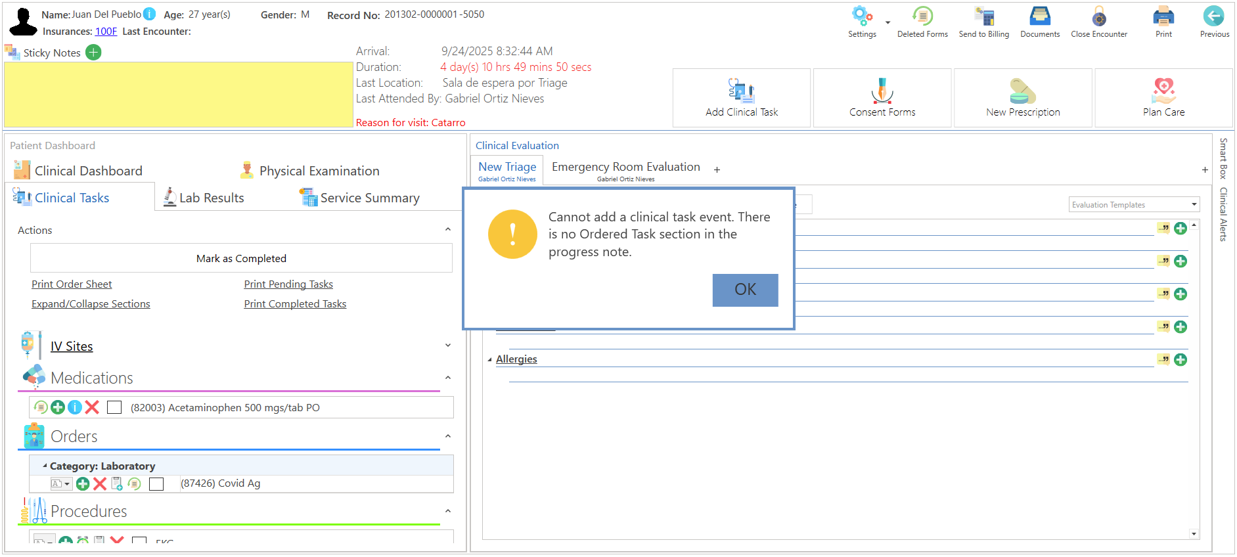Screen dimensions: 1237x557
Task: Delete Covid Ag order with red X
Action: point(100,484)
